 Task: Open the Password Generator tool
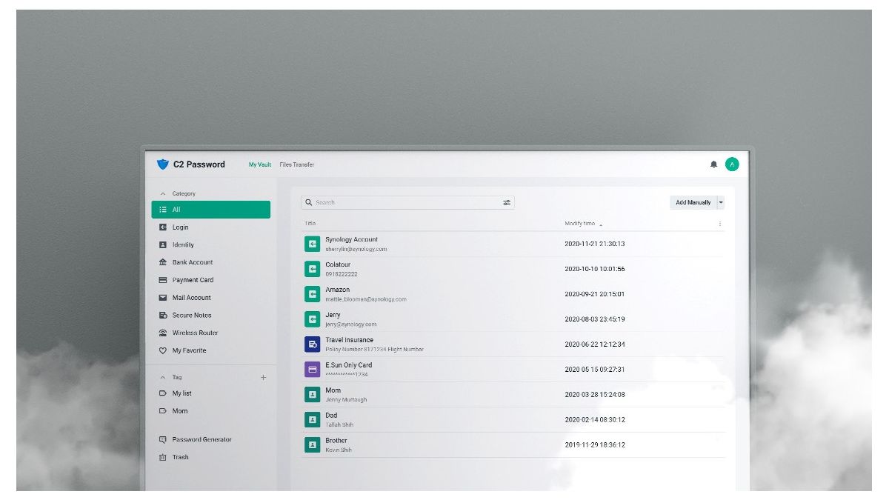click(202, 439)
